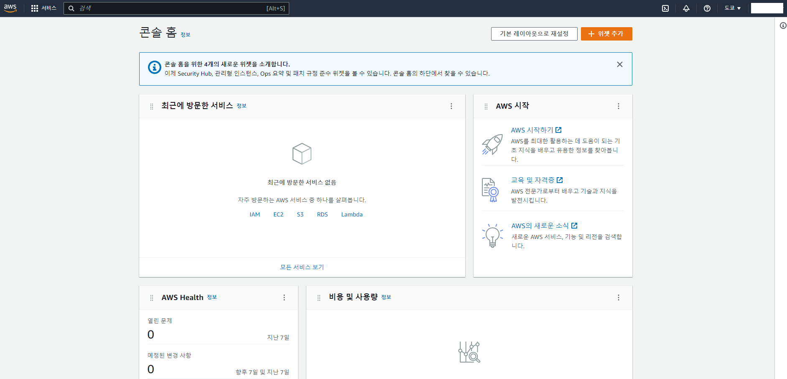Open the 교육 및 자격증 link
787x379 pixels.
coord(537,180)
